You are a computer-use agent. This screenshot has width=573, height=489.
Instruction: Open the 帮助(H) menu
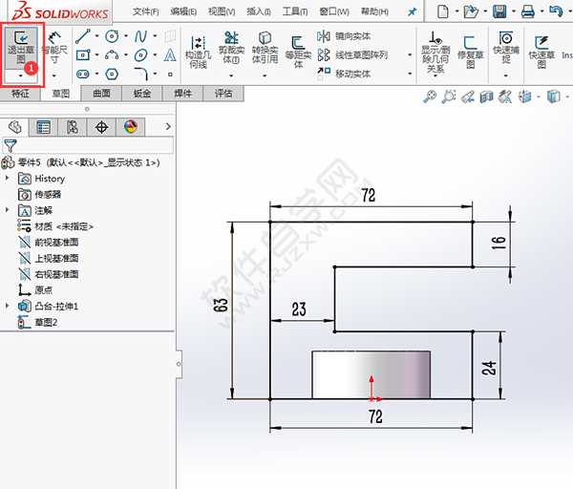[x=374, y=11]
